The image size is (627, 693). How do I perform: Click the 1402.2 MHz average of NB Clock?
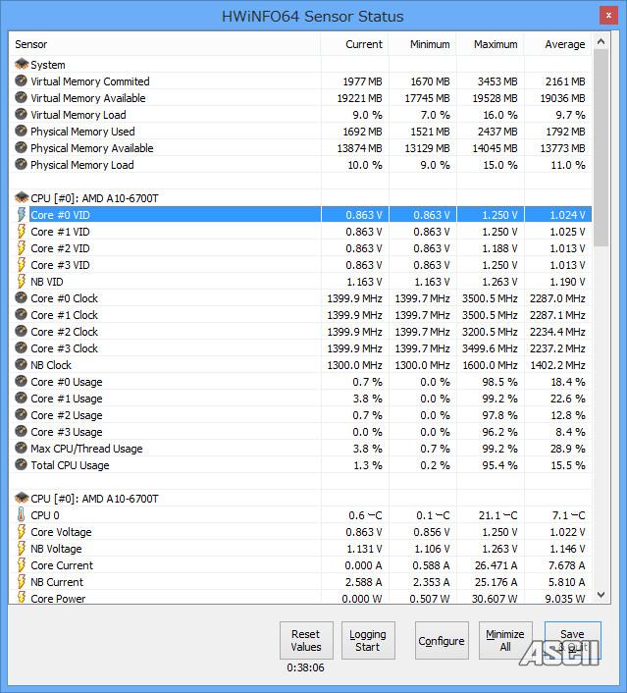(557, 365)
